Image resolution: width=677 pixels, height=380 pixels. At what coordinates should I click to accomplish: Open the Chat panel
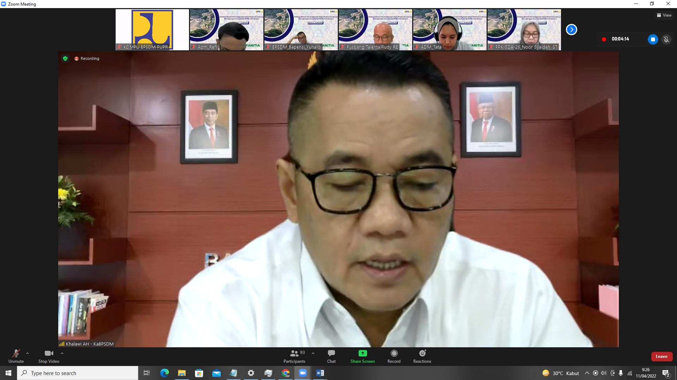pos(331,356)
